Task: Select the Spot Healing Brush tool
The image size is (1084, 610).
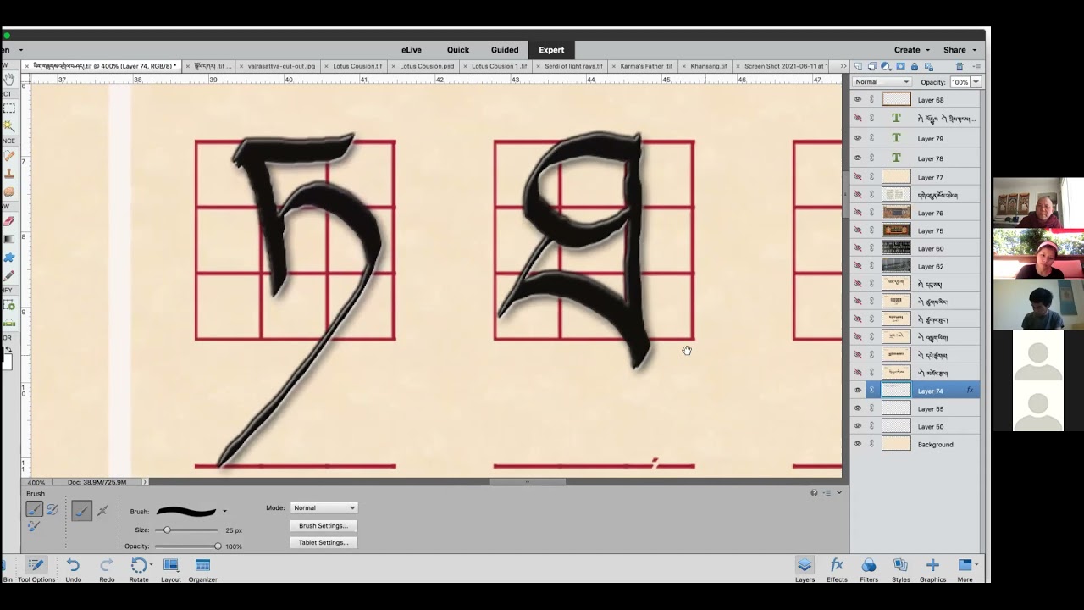Action: 8,156
